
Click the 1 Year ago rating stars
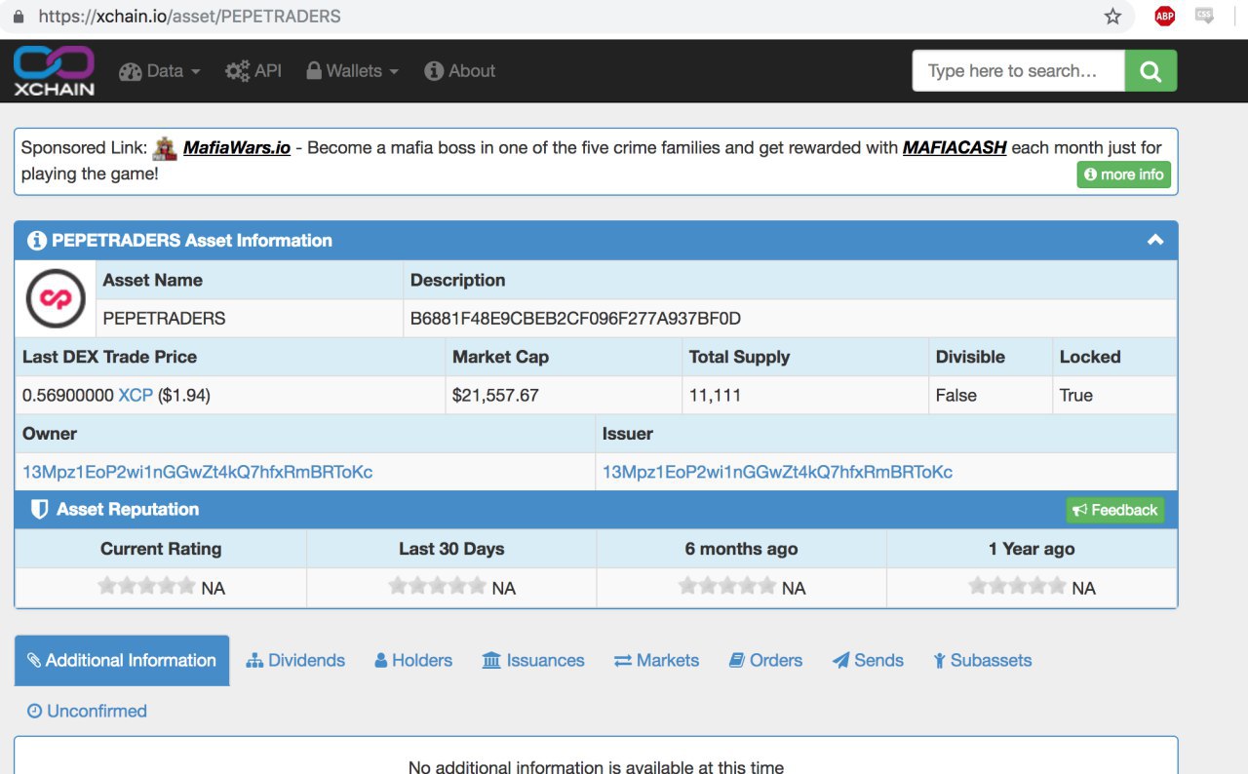click(1018, 586)
